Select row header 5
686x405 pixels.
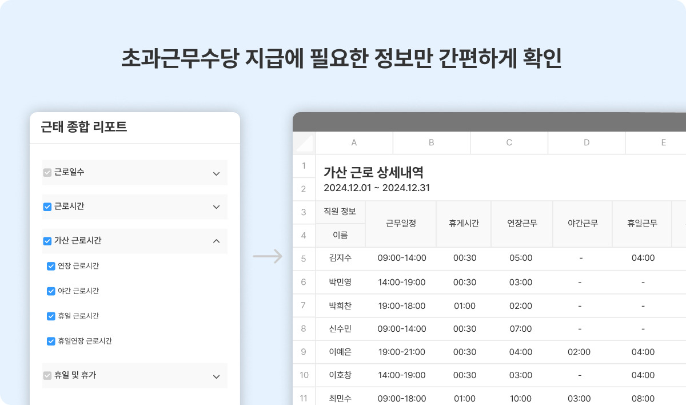(x=304, y=259)
